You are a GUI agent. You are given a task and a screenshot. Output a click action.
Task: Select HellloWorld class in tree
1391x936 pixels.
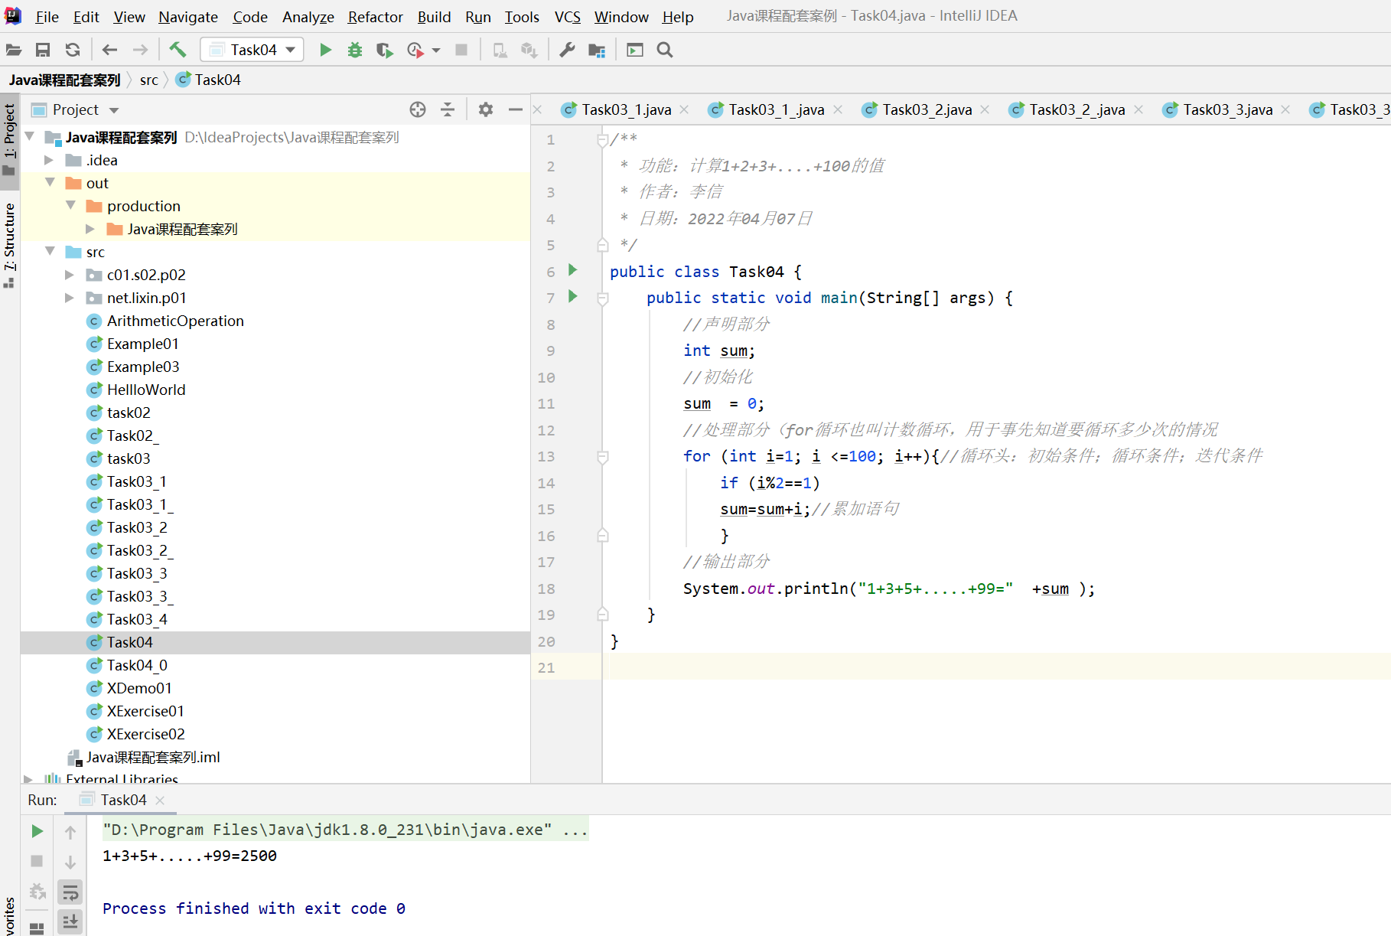pyautogui.click(x=146, y=390)
